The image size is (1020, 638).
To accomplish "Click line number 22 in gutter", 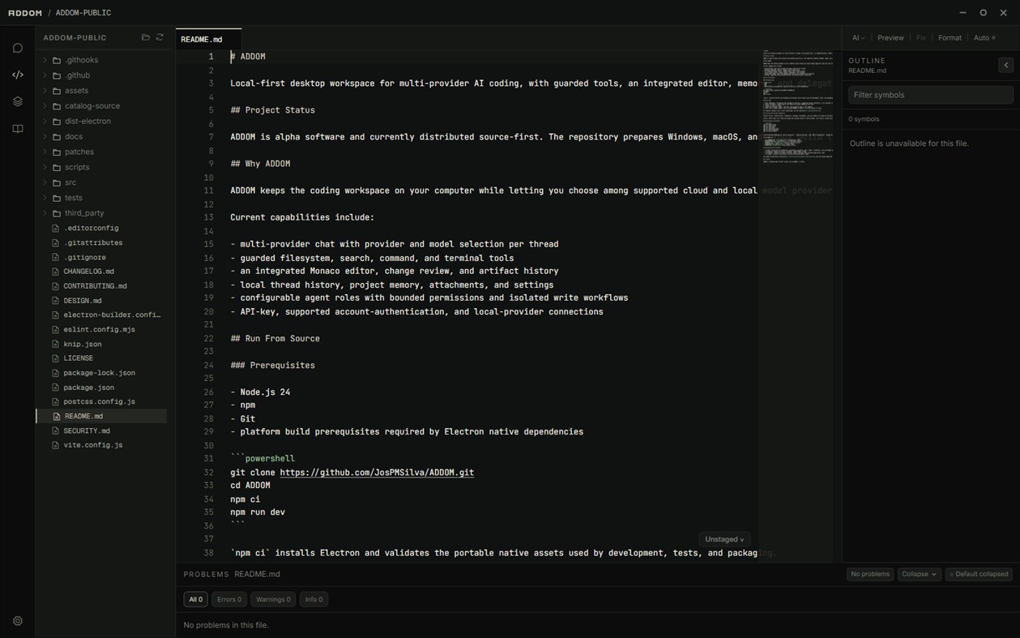I will (x=209, y=338).
